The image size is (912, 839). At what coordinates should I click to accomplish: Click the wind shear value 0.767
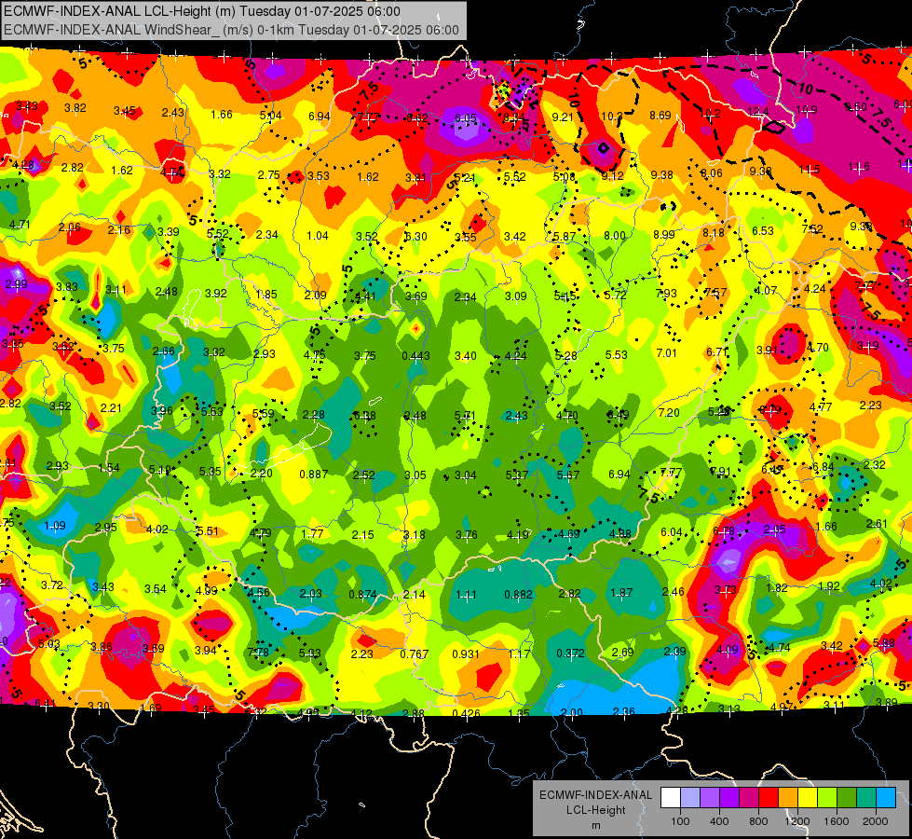click(415, 654)
